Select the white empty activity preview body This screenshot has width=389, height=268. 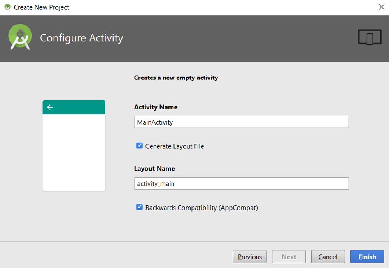pyautogui.click(x=74, y=152)
